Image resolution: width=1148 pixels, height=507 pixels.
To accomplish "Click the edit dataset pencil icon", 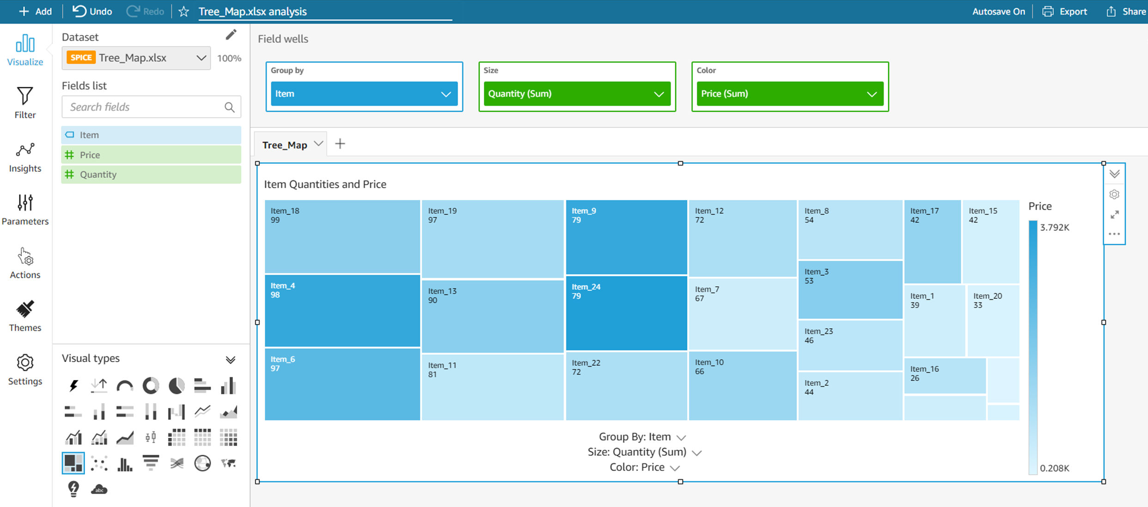I will click(231, 35).
